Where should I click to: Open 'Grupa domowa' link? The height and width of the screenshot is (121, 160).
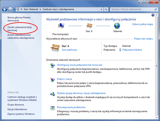[16, 105]
